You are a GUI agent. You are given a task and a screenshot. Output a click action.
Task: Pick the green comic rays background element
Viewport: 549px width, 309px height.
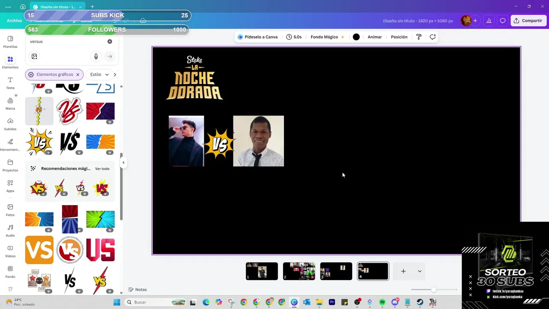[x=100, y=219]
